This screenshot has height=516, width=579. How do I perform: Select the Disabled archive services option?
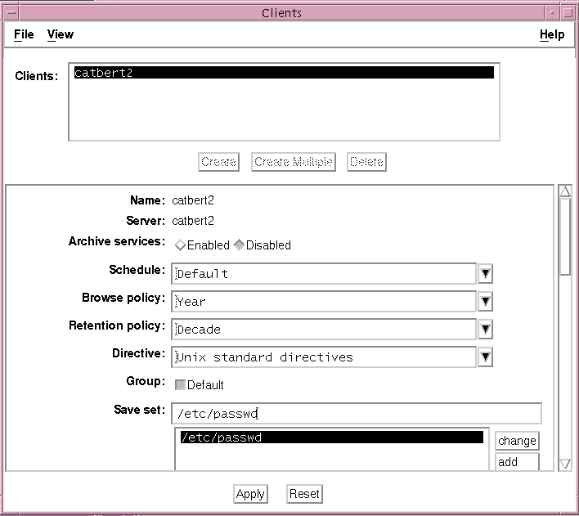pos(240,245)
